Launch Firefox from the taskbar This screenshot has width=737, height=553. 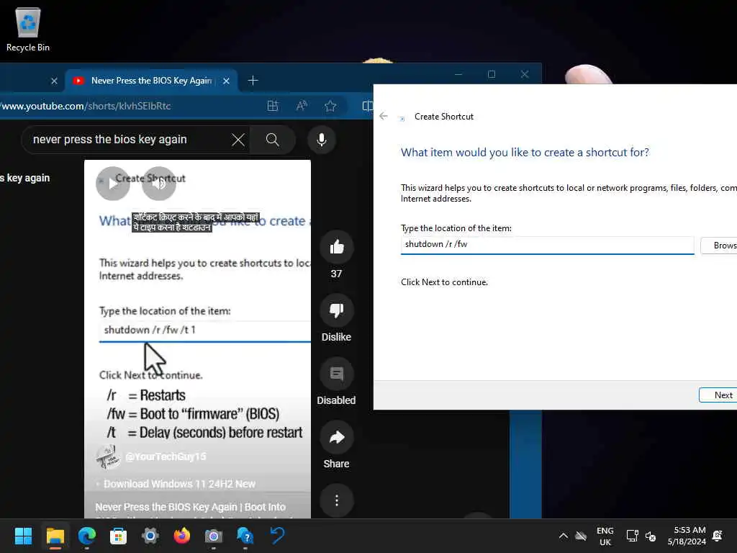(182, 536)
